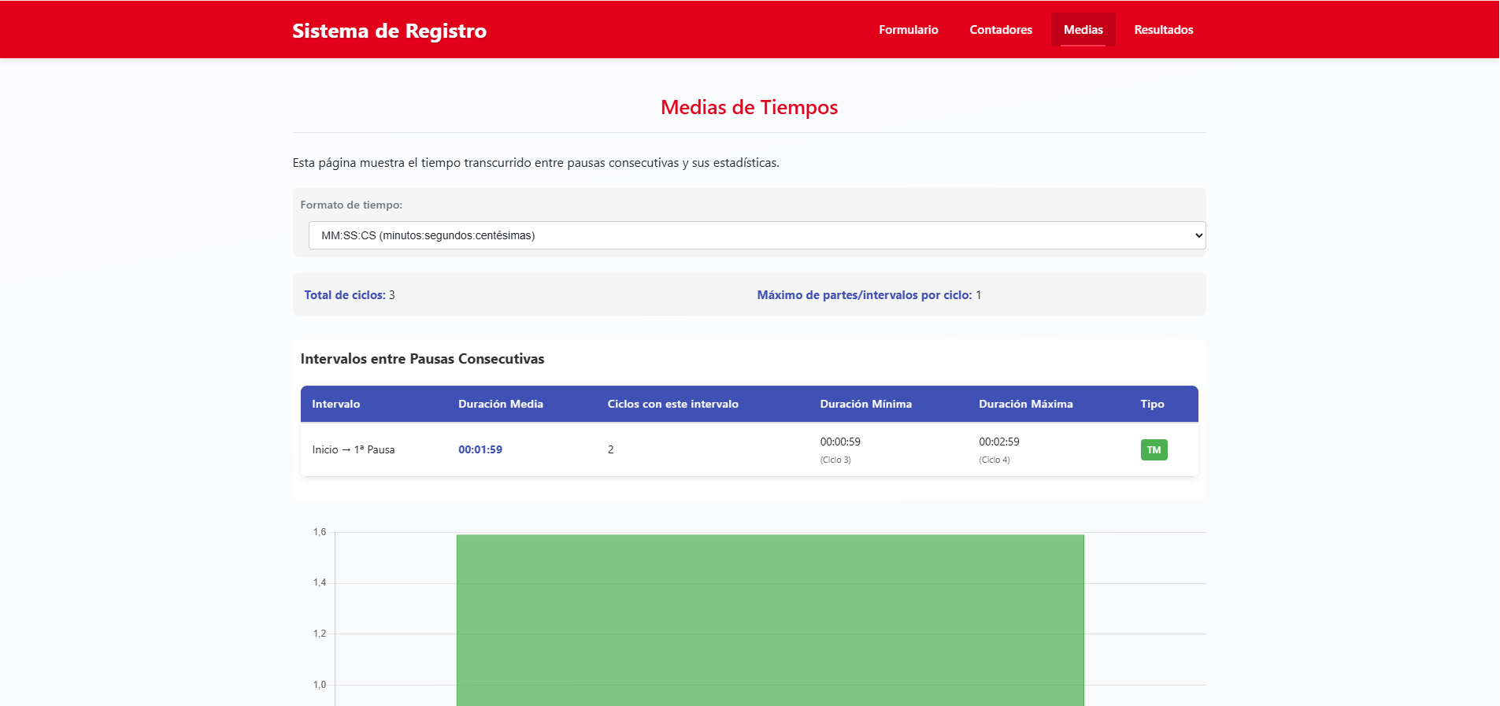Click the Tipo column header

pos(1152,404)
